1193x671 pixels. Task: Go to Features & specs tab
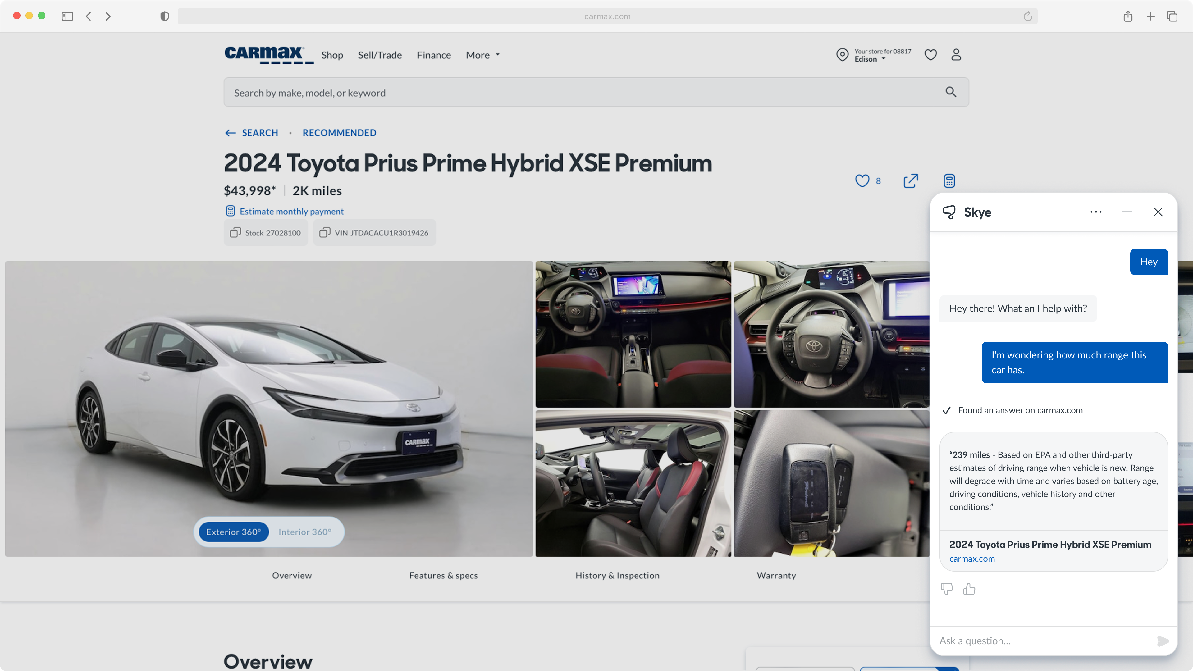[x=443, y=575]
